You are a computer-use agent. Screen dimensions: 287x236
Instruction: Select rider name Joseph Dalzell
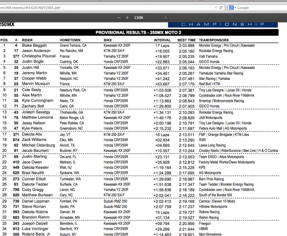click(35, 223)
